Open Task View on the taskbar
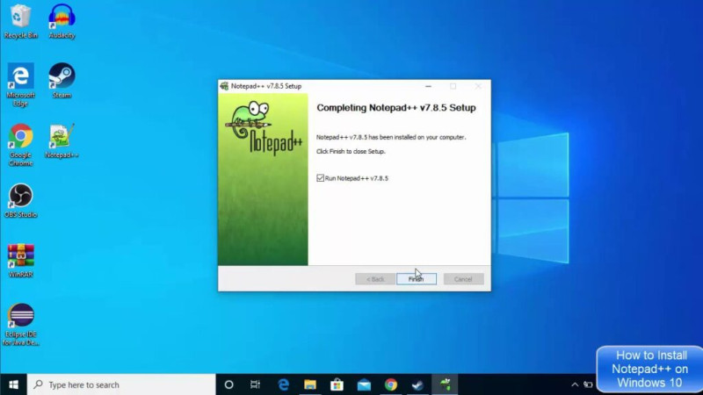Screen dimensions: 703x395 click(x=255, y=384)
